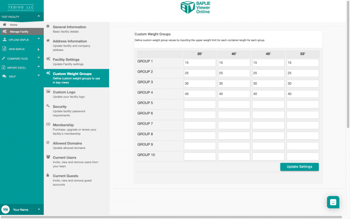This screenshot has width=350, height=219.
Task: Click empty Group 5 20' field
Action: (200, 104)
